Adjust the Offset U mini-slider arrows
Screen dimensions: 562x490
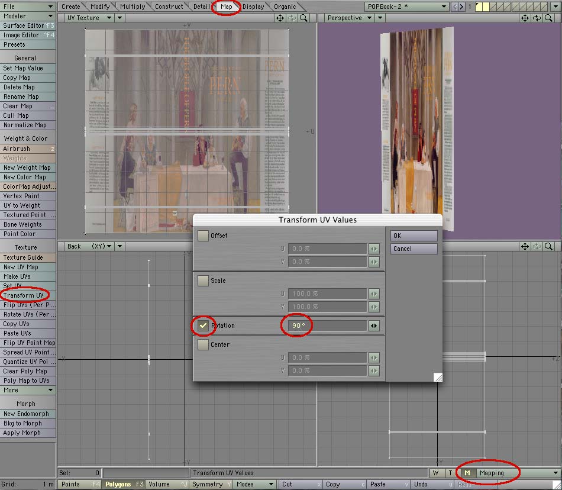pyautogui.click(x=374, y=249)
